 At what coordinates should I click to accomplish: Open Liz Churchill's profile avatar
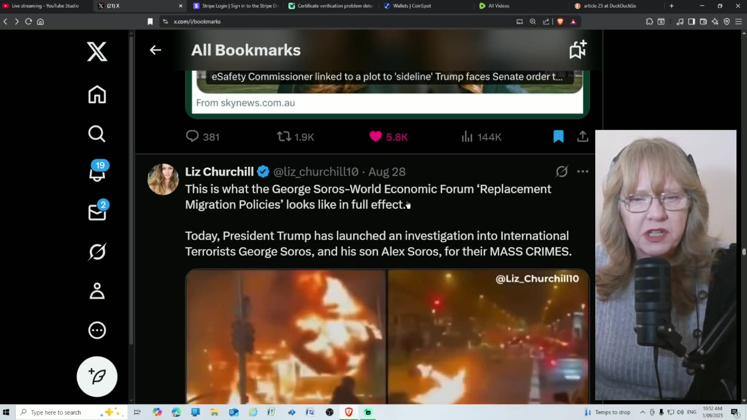163,179
